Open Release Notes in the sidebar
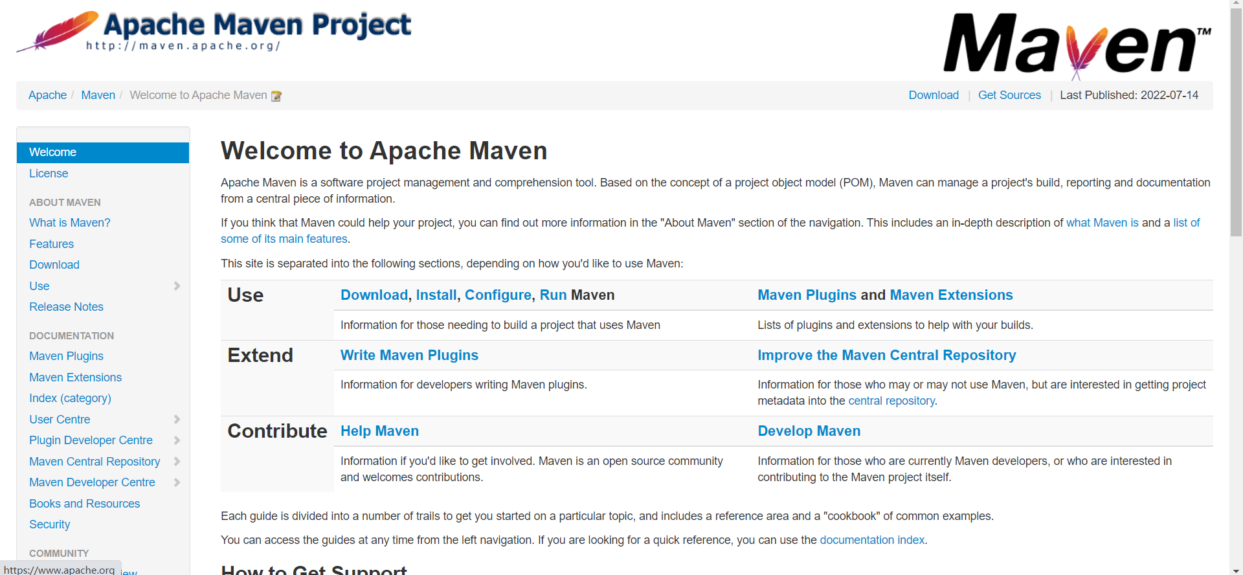The height and width of the screenshot is (575, 1243). pyautogui.click(x=66, y=307)
